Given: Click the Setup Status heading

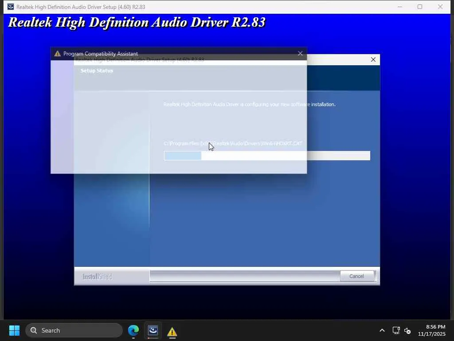Looking at the screenshot, I should [x=97, y=71].
